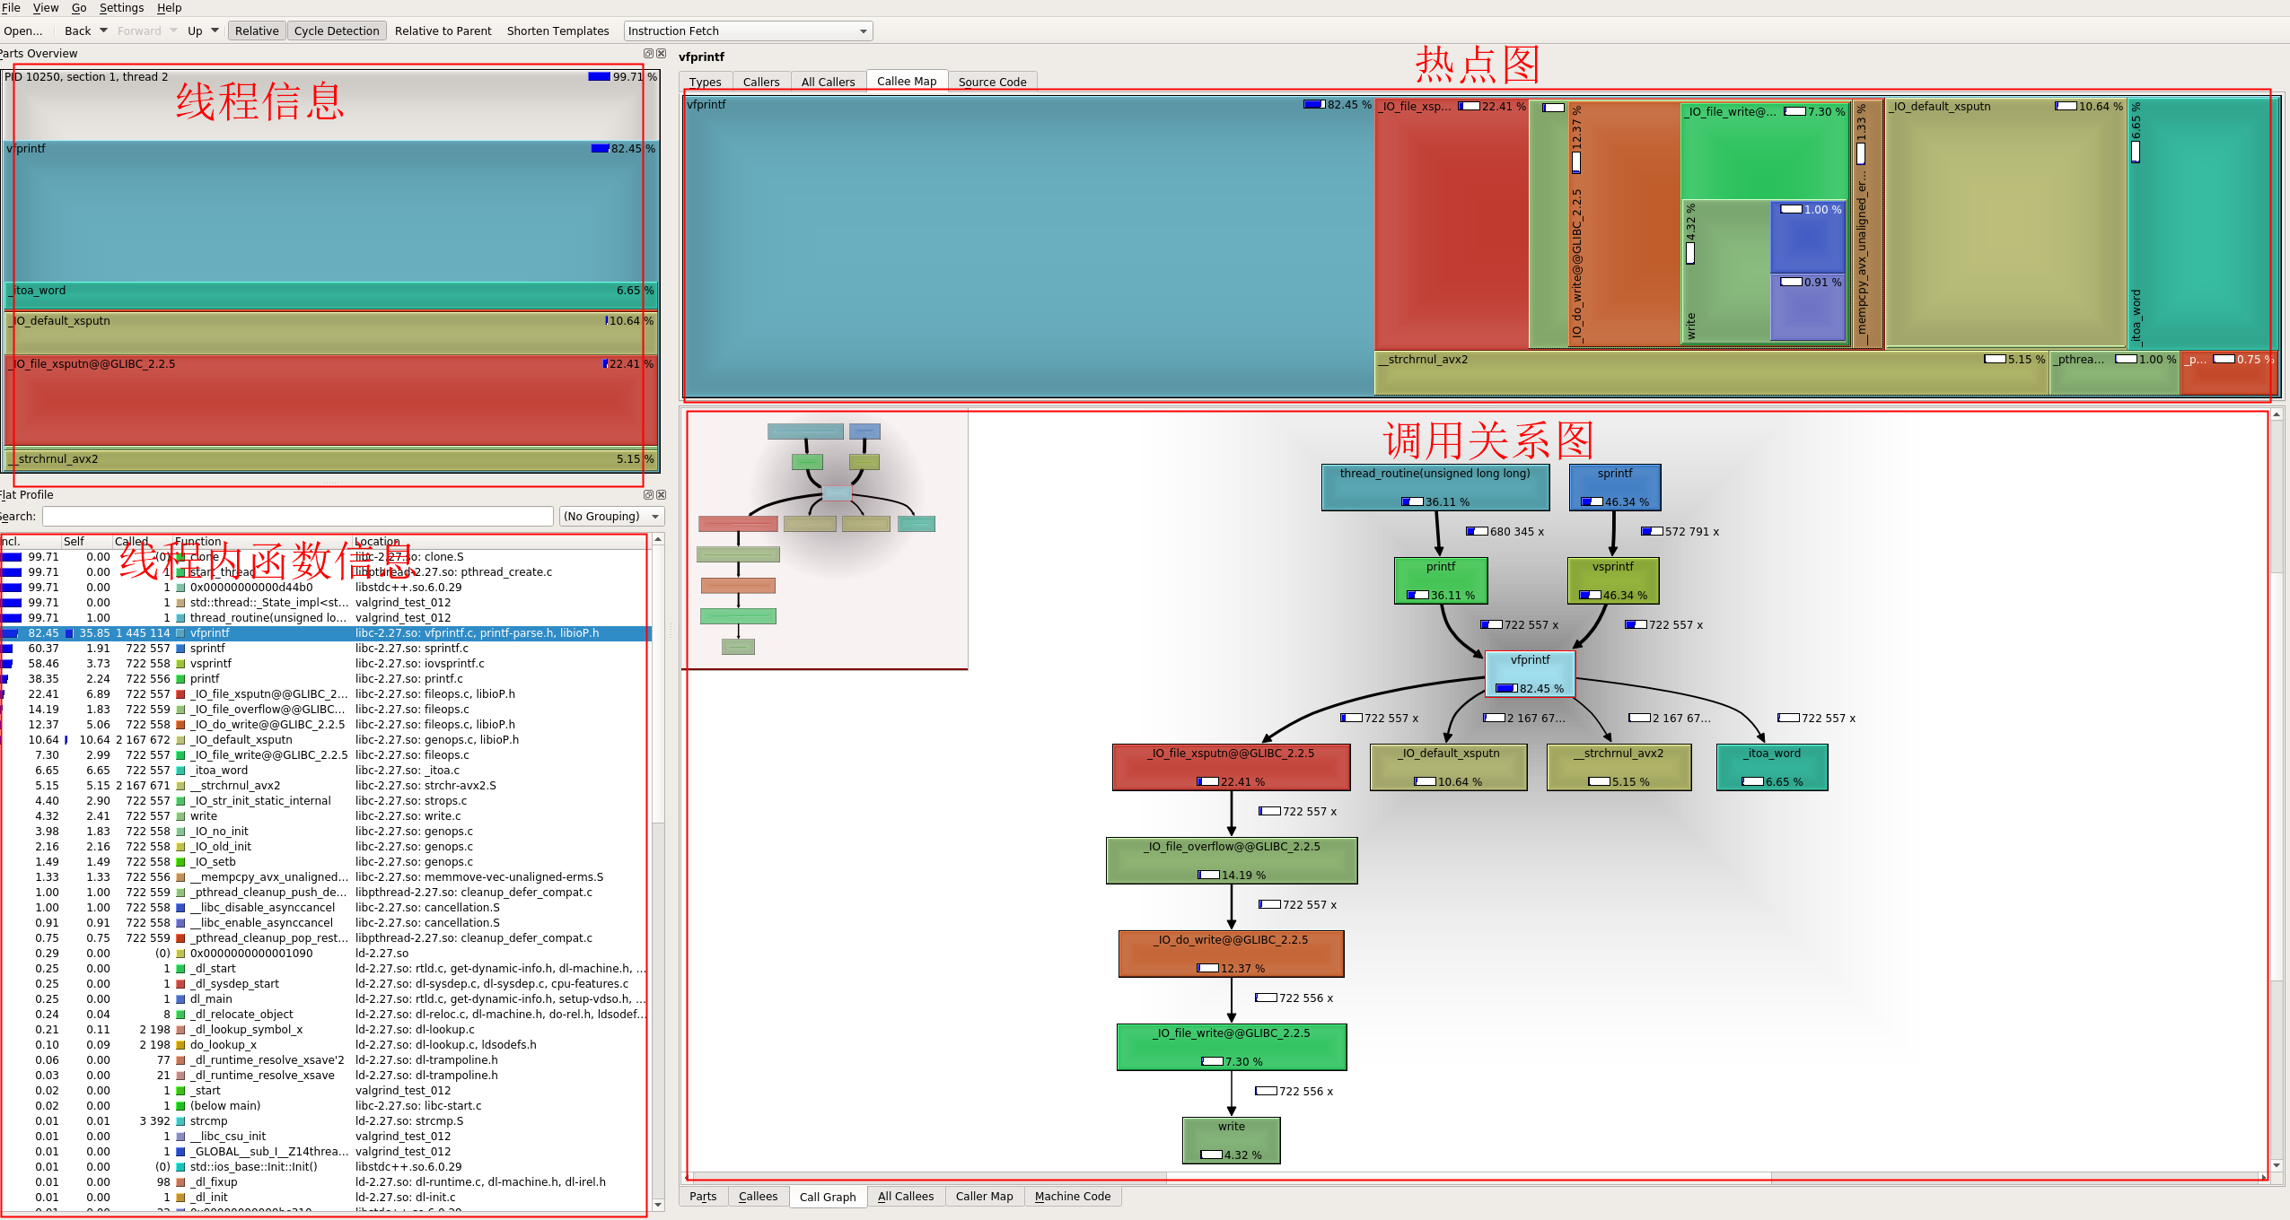This screenshot has height=1220, width=2290.
Task: Float the Flat Profile dock panel
Action: point(648,495)
